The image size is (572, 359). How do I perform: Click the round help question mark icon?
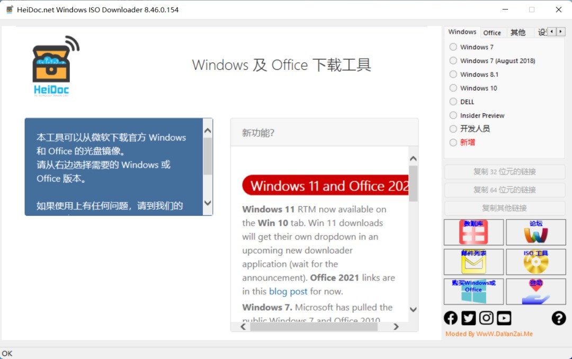pos(560,318)
